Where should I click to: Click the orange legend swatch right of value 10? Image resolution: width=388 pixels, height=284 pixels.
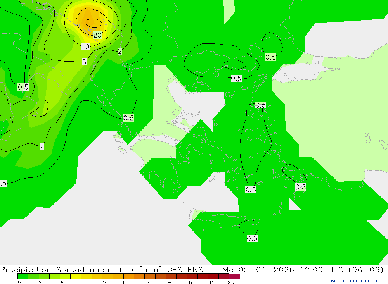[x=129, y=276]
